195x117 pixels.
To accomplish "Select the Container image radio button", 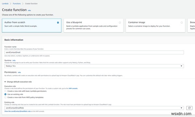I will 182,23.
